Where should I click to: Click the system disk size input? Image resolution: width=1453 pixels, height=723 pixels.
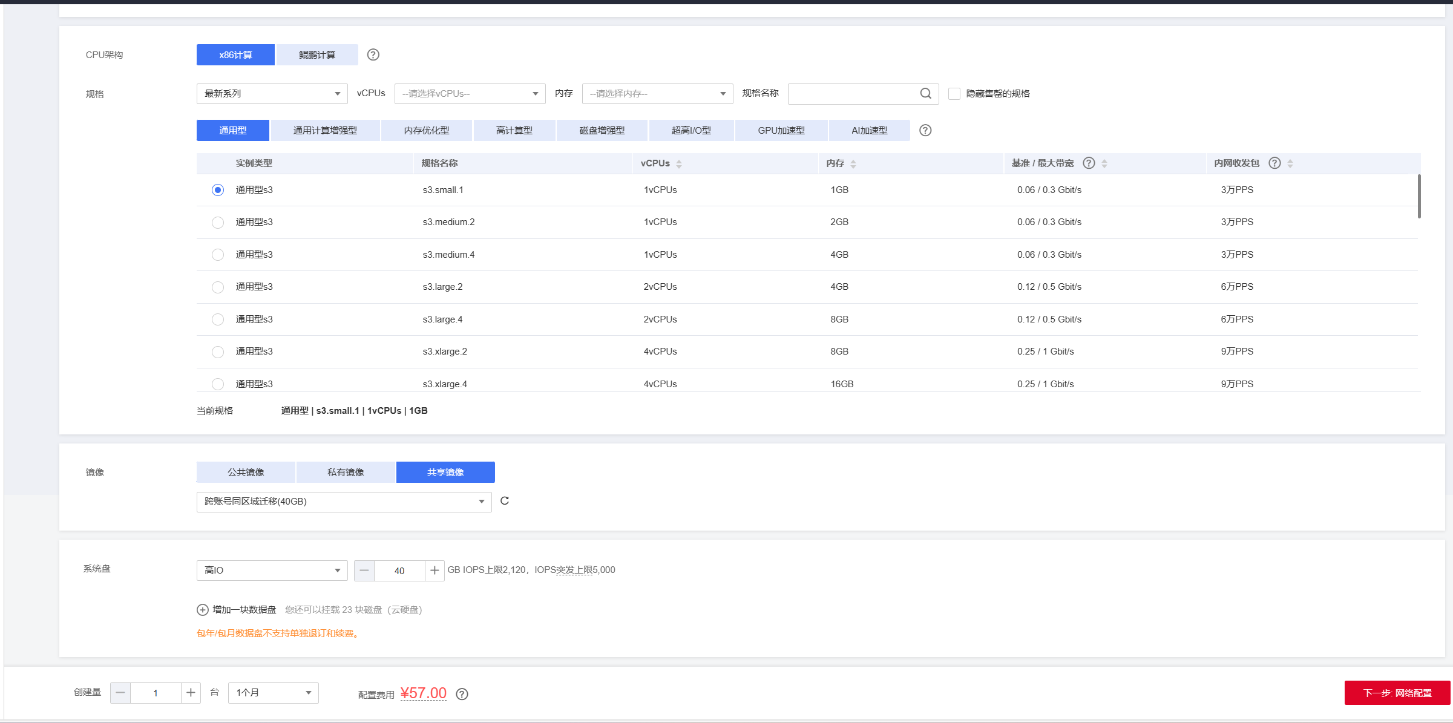tap(399, 571)
